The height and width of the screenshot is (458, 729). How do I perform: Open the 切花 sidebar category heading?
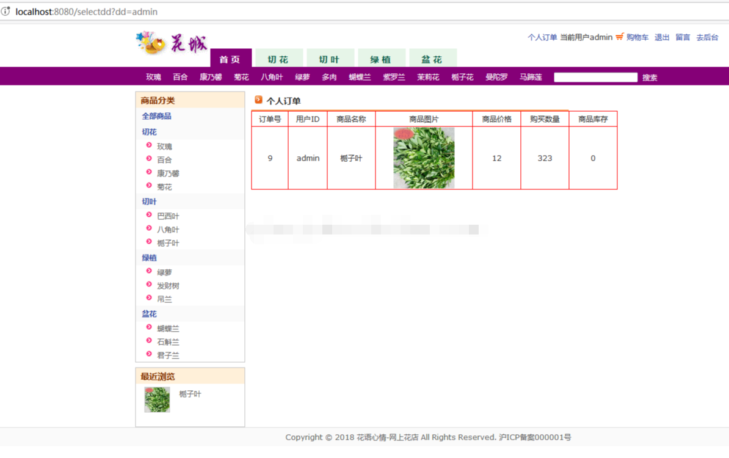[x=149, y=132]
